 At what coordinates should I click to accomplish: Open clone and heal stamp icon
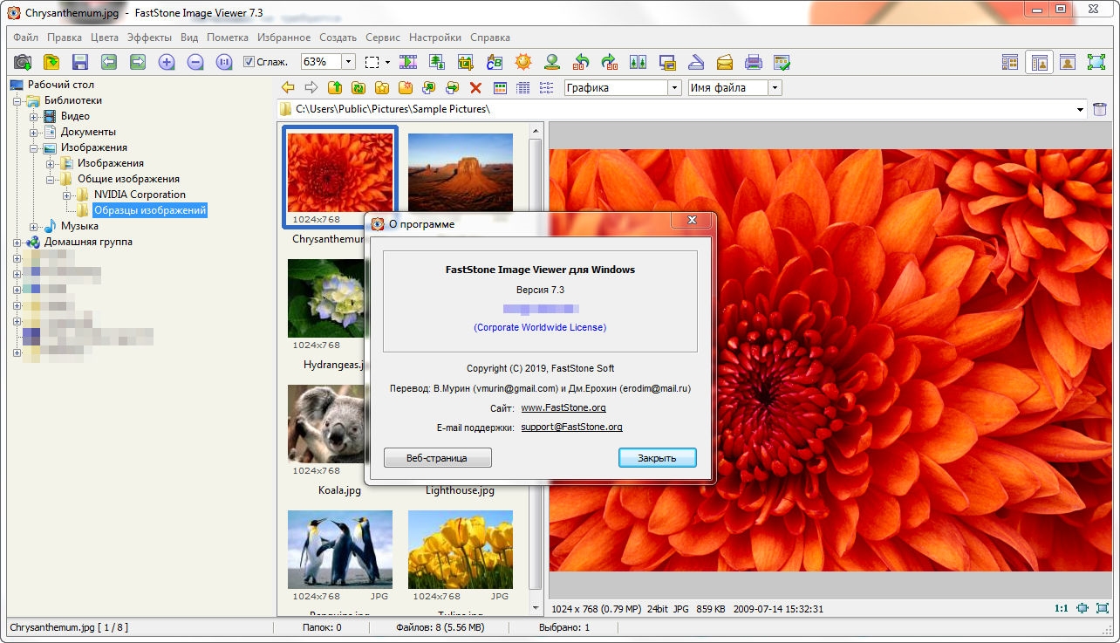click(x=552, y=62)
